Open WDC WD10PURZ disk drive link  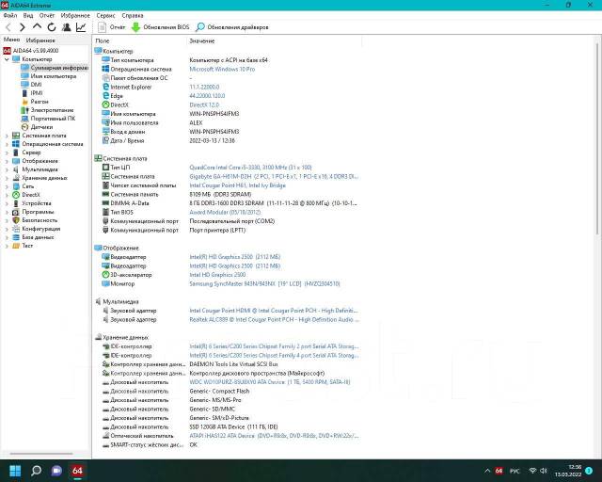point(270,382)
